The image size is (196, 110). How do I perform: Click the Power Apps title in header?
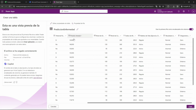point(10,11)
